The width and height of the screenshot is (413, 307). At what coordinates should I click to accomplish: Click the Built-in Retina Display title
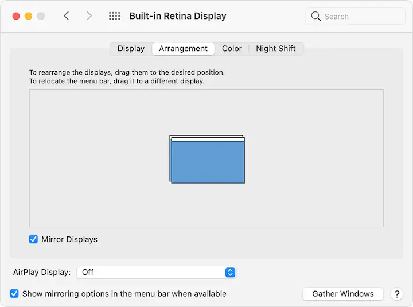[178, 16]
